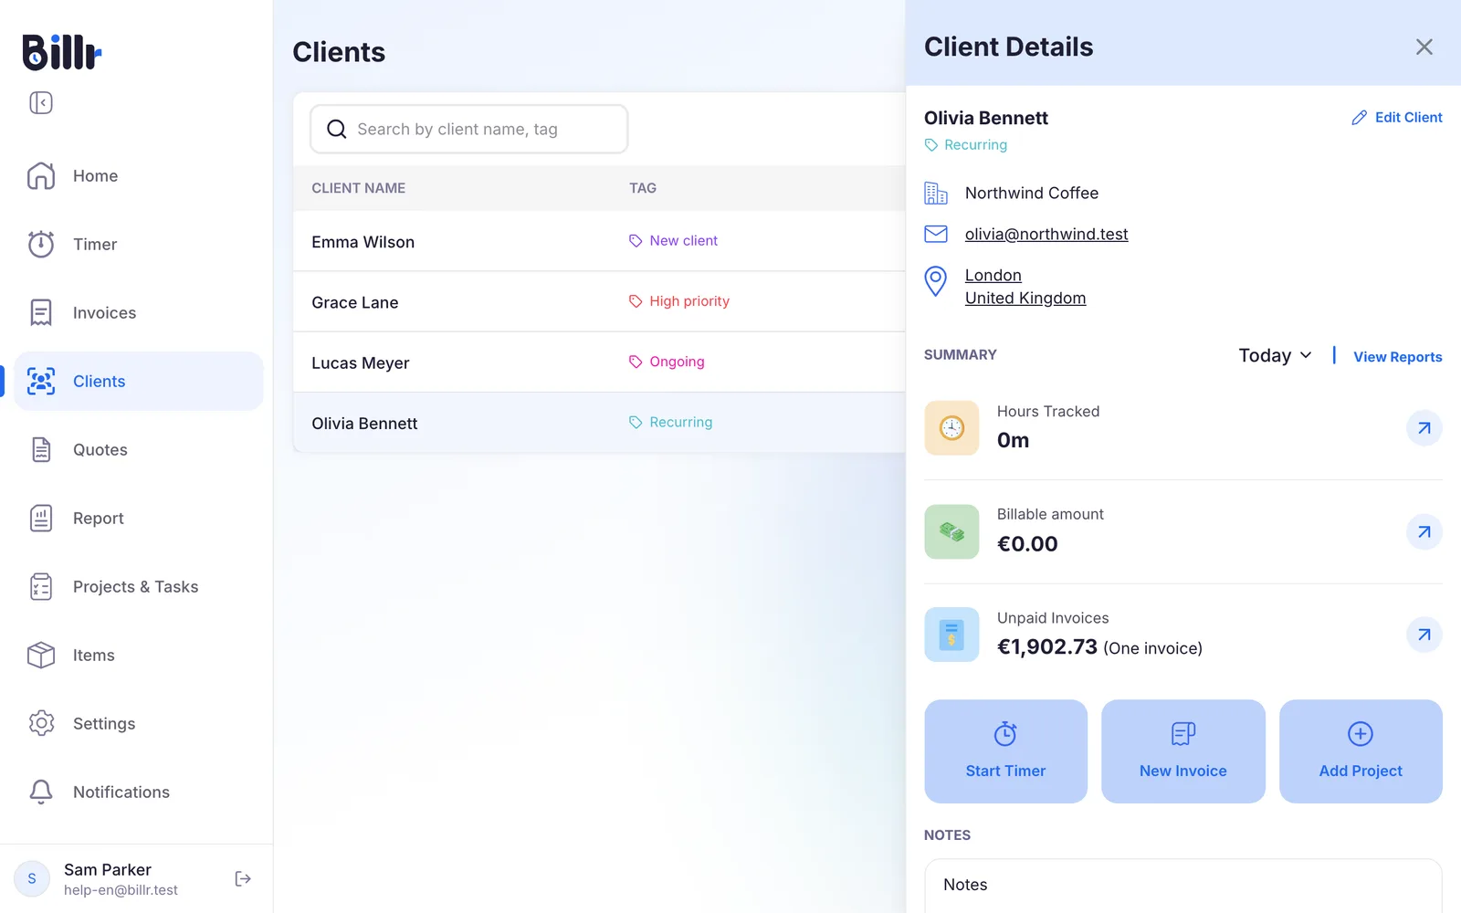1461x913 pixels.
Task: Click the Items box icon
Action: [41, 655]
